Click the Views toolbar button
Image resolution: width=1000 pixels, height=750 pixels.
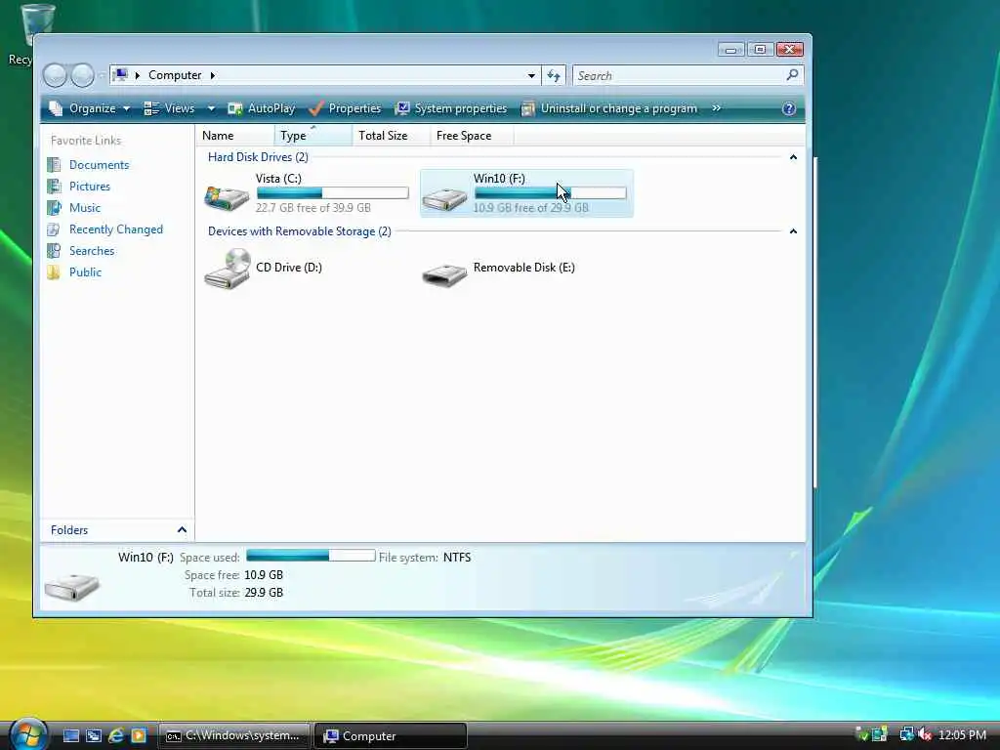(169, 108)
